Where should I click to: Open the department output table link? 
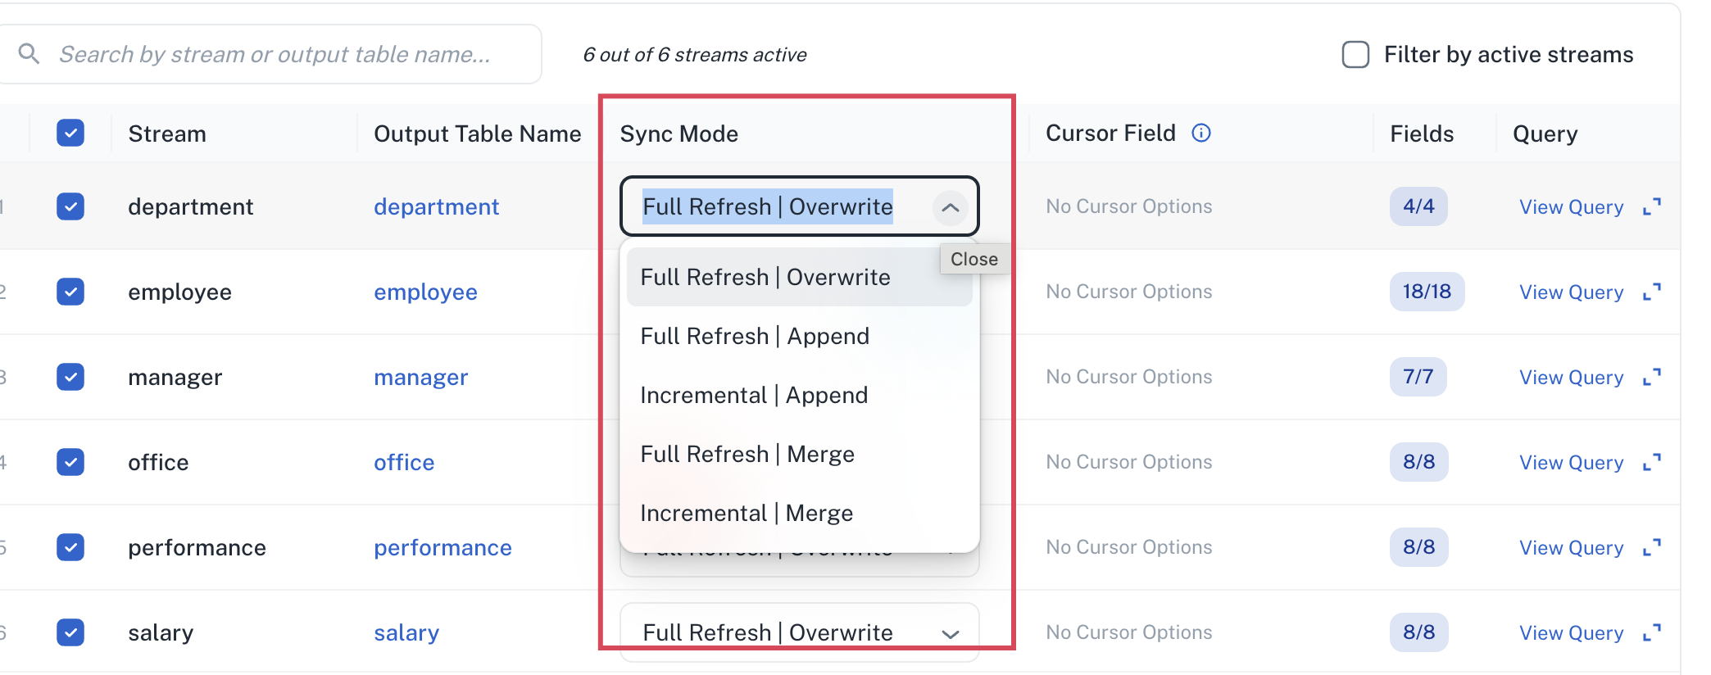436,206
